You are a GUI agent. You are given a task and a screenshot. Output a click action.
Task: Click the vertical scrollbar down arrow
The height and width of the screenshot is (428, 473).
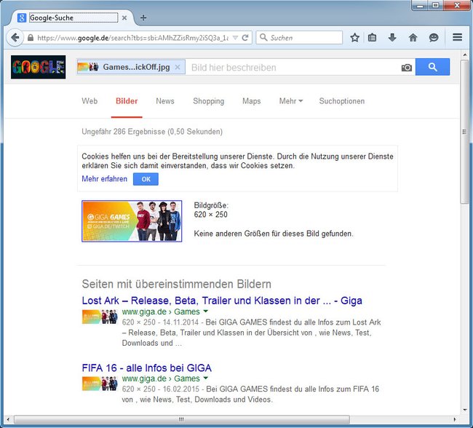click(x=464, y=410)
